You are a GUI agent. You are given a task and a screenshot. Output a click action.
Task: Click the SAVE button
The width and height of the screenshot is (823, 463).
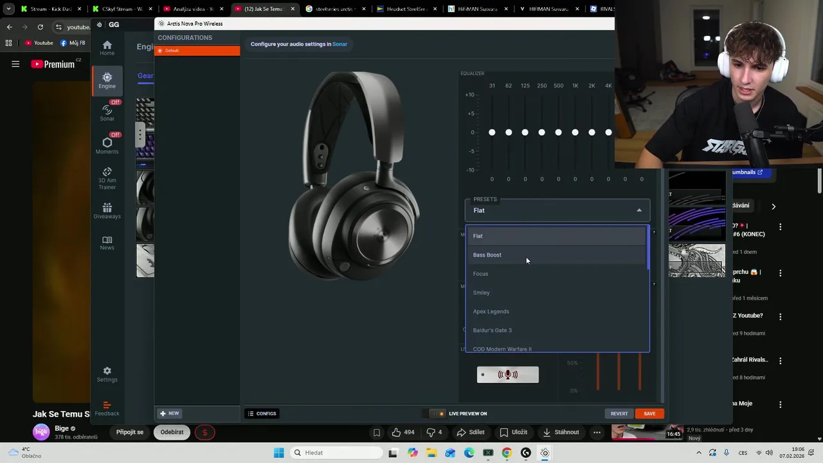[649, 413]
